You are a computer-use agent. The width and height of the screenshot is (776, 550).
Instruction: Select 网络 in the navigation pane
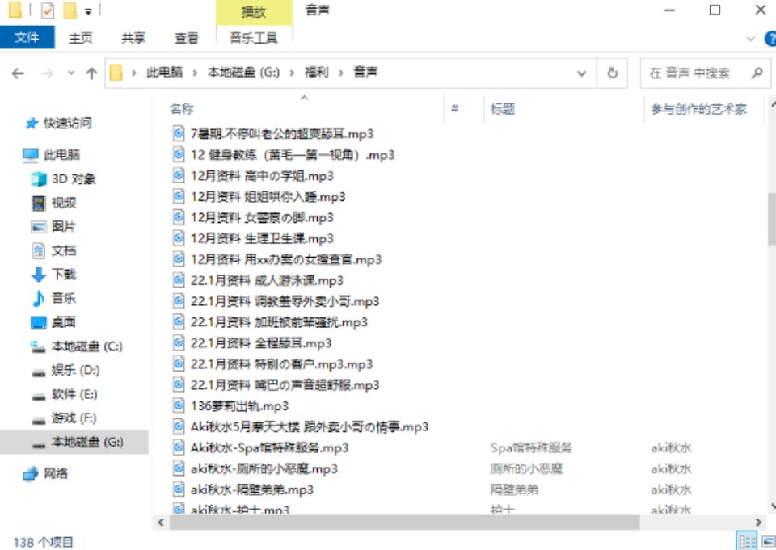point(45,473)
